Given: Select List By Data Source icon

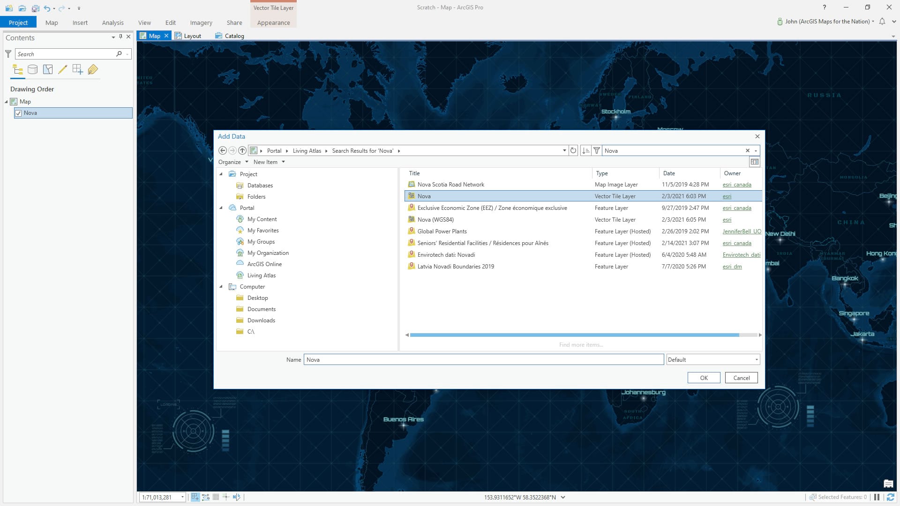Looking at the screenshot, I should coord(32,70).
